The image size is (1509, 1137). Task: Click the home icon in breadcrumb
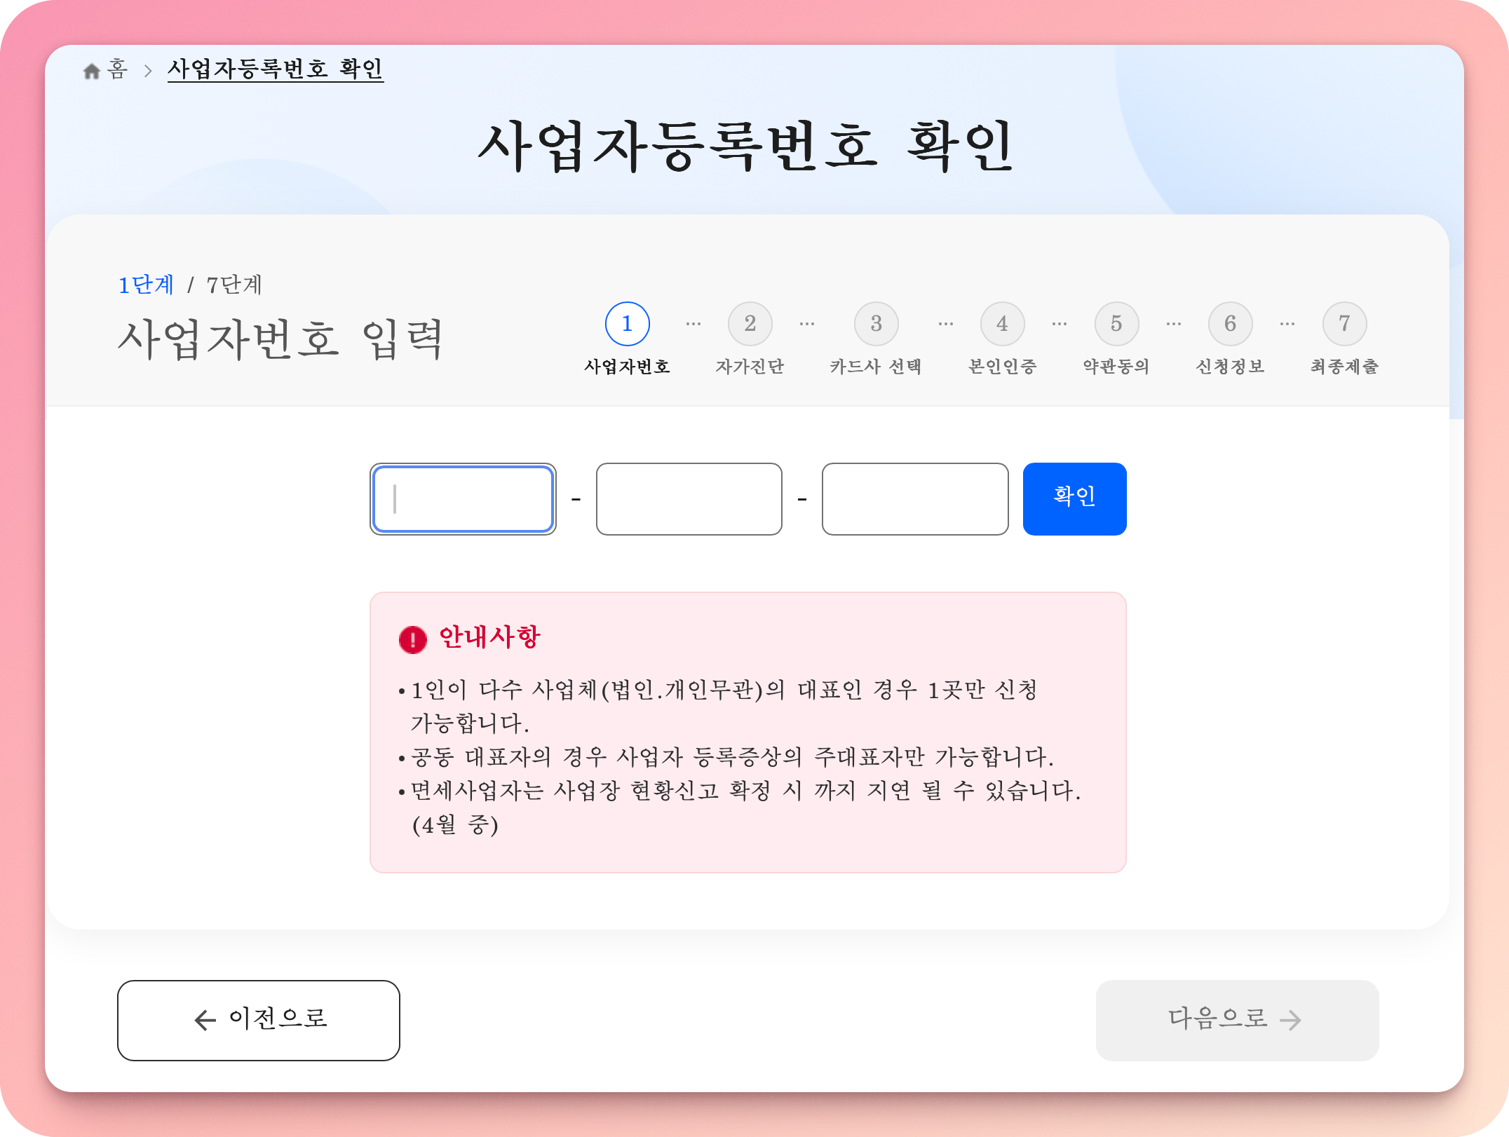[x=92, y=71]
